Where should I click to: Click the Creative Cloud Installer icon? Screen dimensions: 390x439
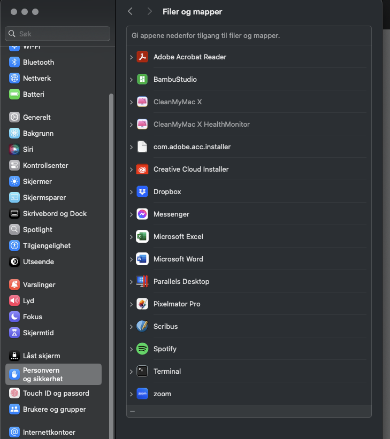(142, 169)
